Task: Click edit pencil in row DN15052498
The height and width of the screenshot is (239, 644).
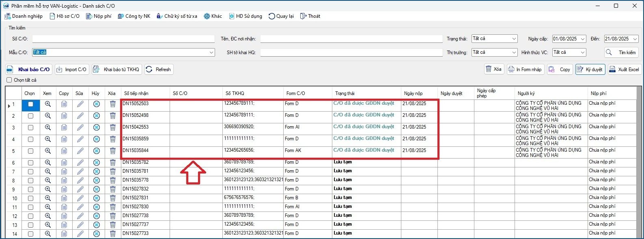Action: 80,116
